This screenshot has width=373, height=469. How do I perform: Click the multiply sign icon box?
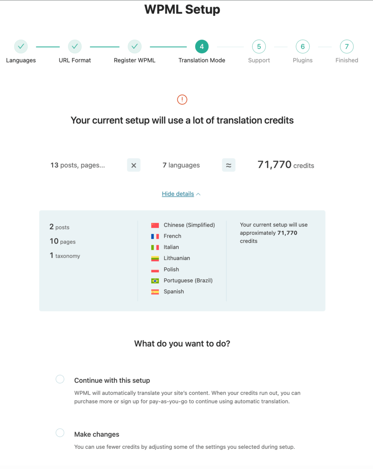click(134, 165)
